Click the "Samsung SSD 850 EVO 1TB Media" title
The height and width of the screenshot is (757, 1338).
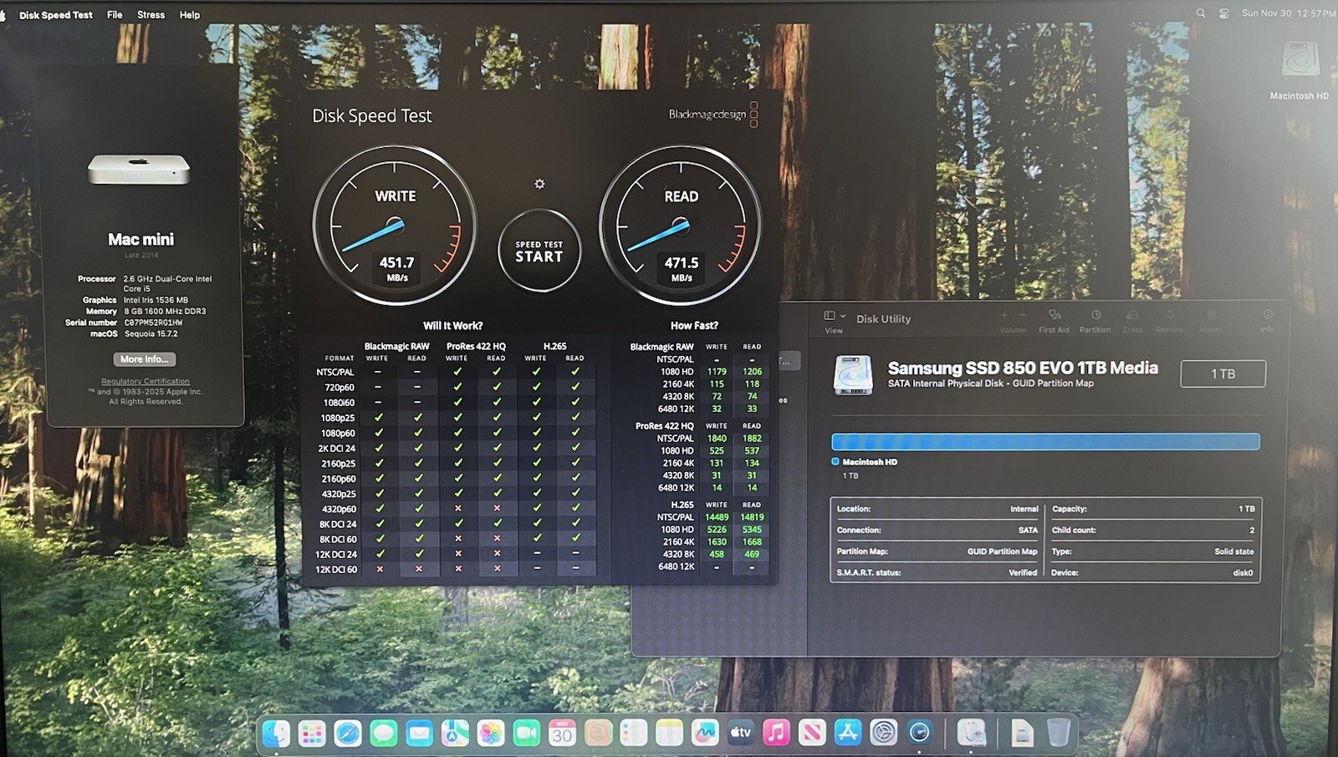pyautogui.click(x=1023, y=368)
